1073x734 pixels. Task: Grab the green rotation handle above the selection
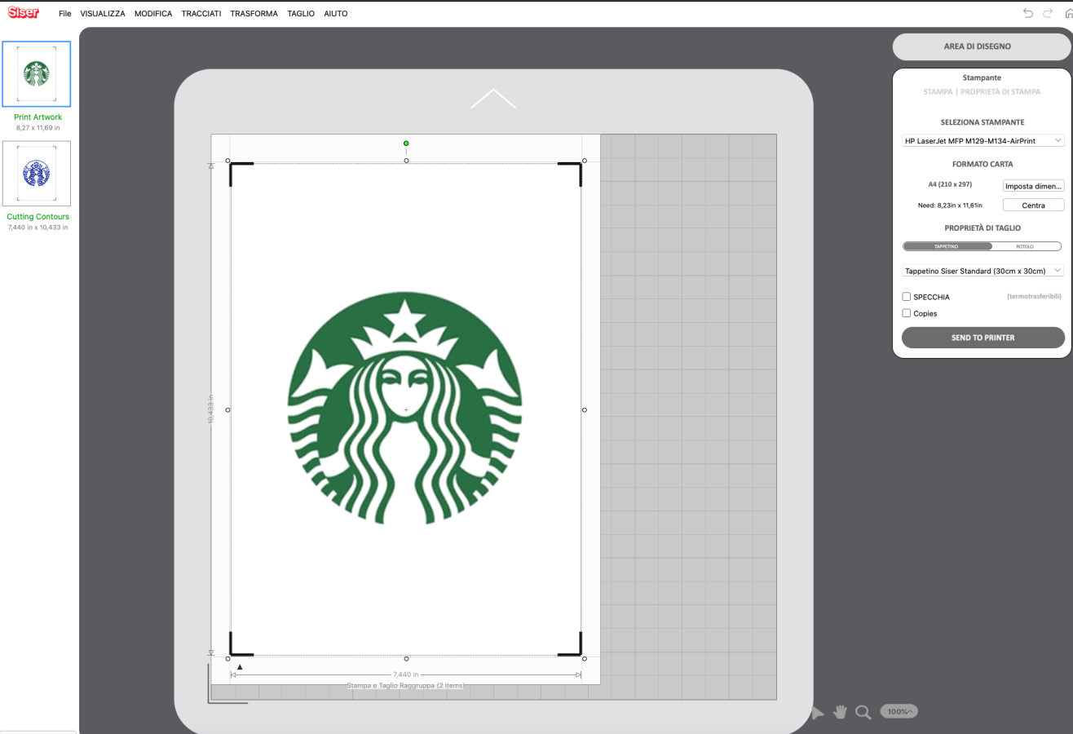[406, 144]
